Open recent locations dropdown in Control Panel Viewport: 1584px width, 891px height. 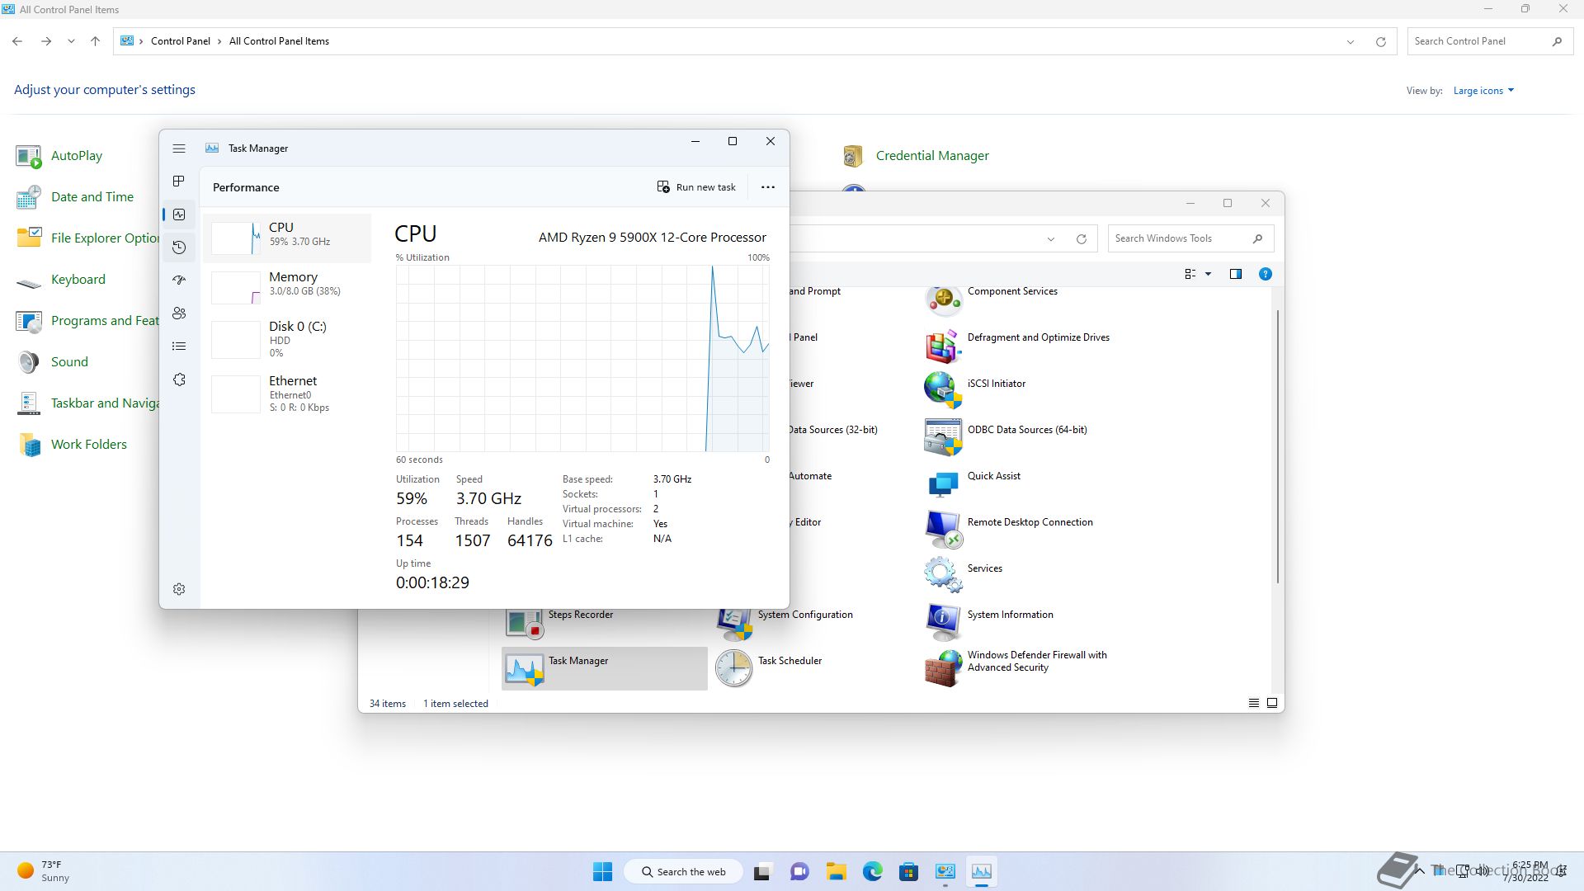pyautogui.click(x=71, y=41)
